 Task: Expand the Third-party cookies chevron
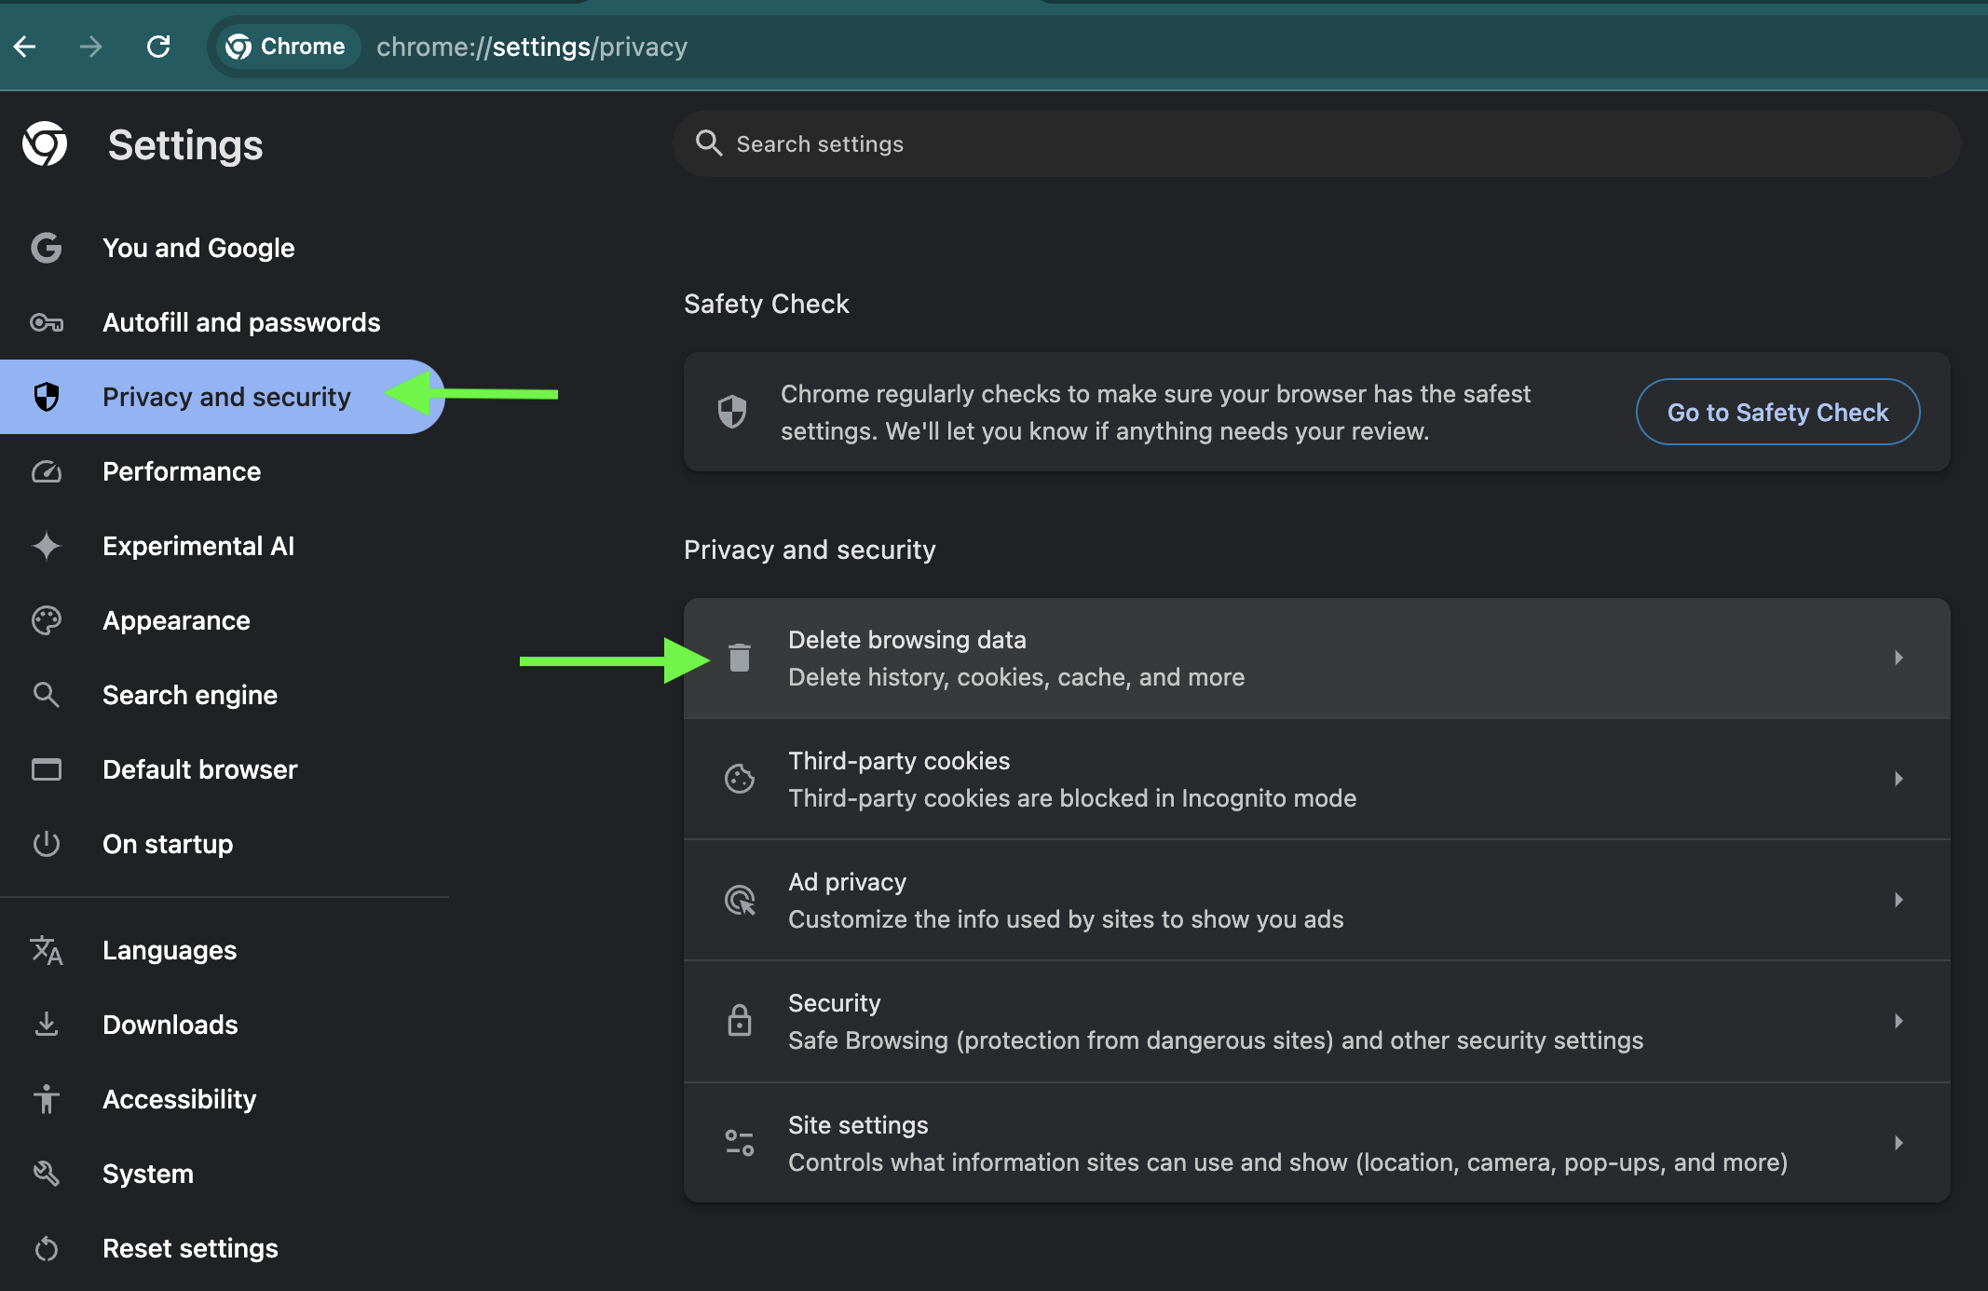[1898, 779]
